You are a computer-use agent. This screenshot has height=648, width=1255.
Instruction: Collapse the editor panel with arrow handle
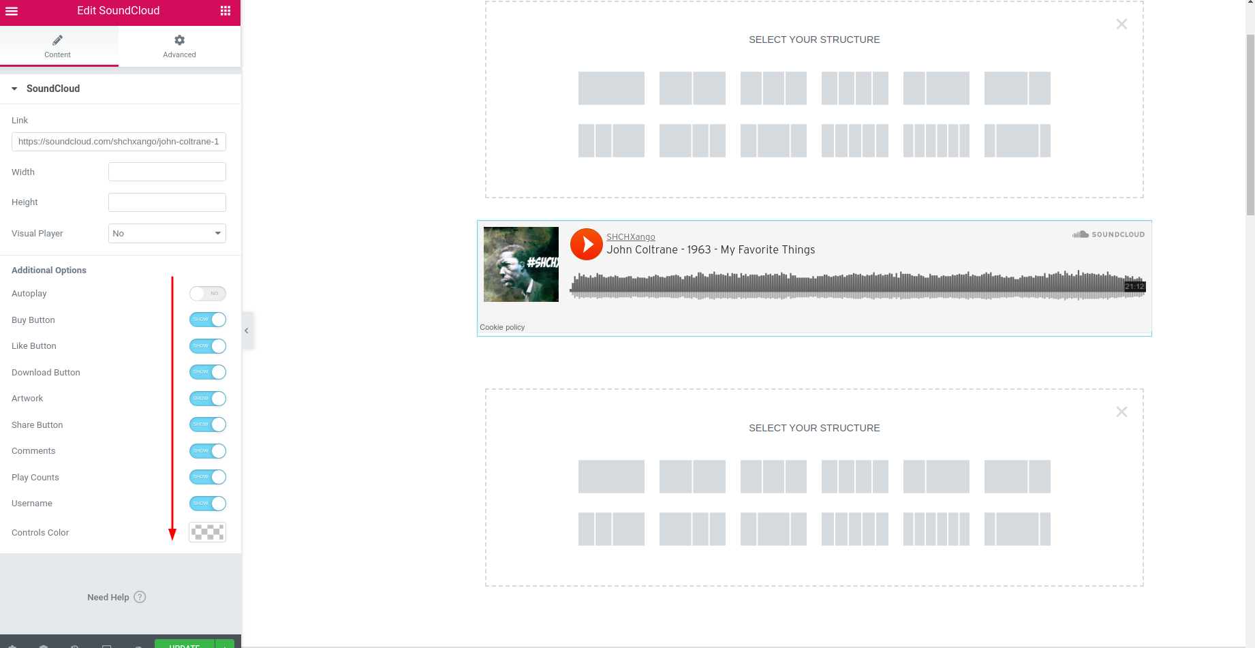pyautogui.click(x=247, y=330)
